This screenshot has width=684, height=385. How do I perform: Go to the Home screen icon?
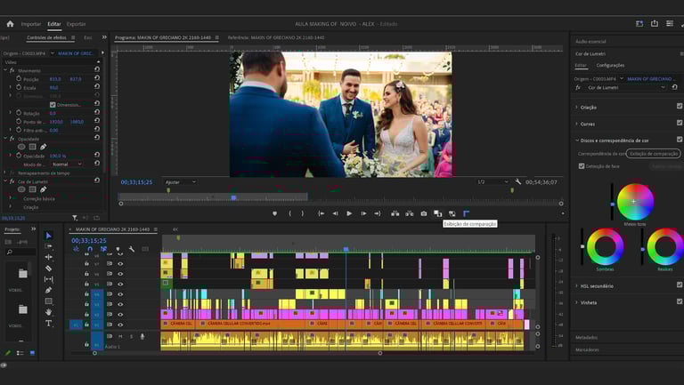pos(10,24)
